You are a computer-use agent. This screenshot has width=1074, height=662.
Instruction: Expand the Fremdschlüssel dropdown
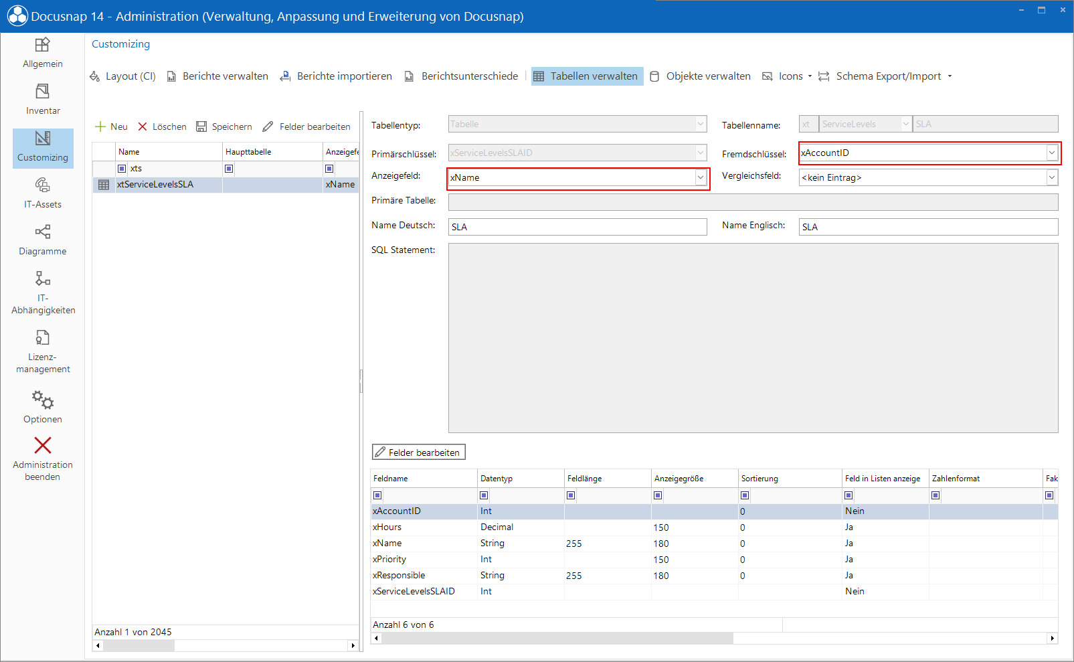(x=1052, y=153)
